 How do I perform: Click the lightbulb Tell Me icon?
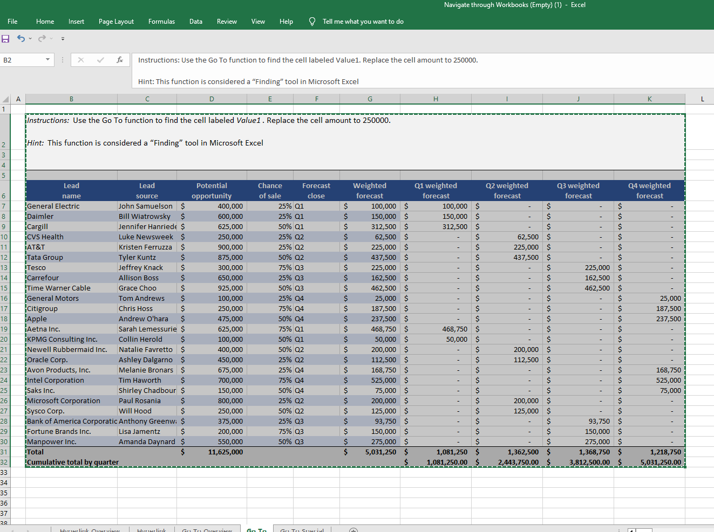[312, 22]
